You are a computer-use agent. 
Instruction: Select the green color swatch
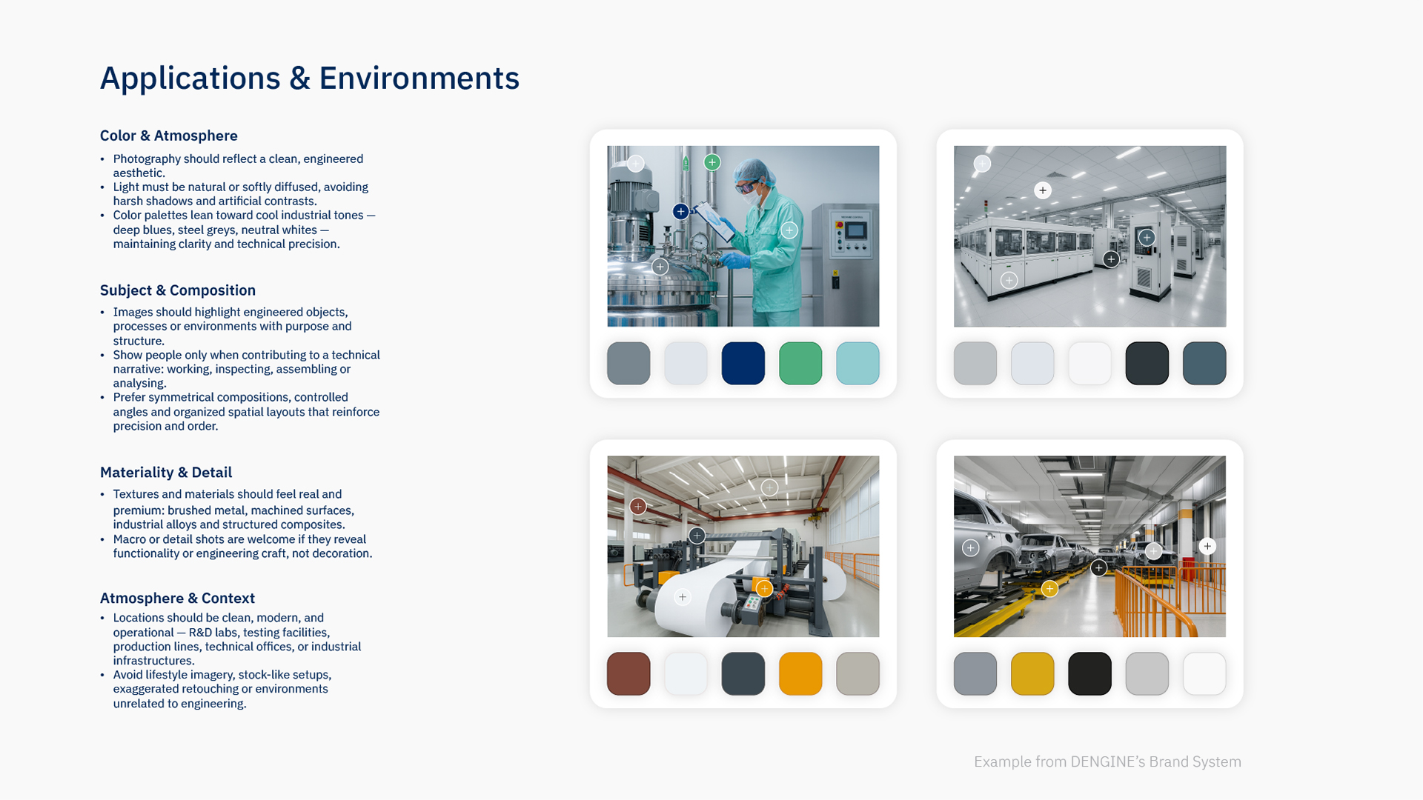coord(800,363)
